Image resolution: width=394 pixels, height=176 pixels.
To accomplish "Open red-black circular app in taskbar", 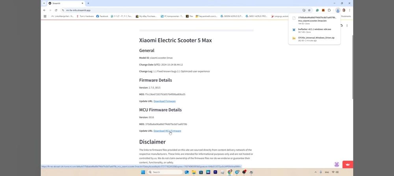I will (x=244, y=172).
